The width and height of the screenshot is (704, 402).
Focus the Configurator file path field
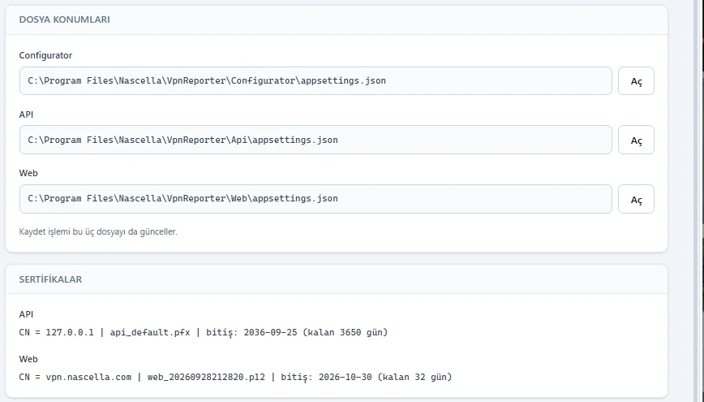(316, 81)
